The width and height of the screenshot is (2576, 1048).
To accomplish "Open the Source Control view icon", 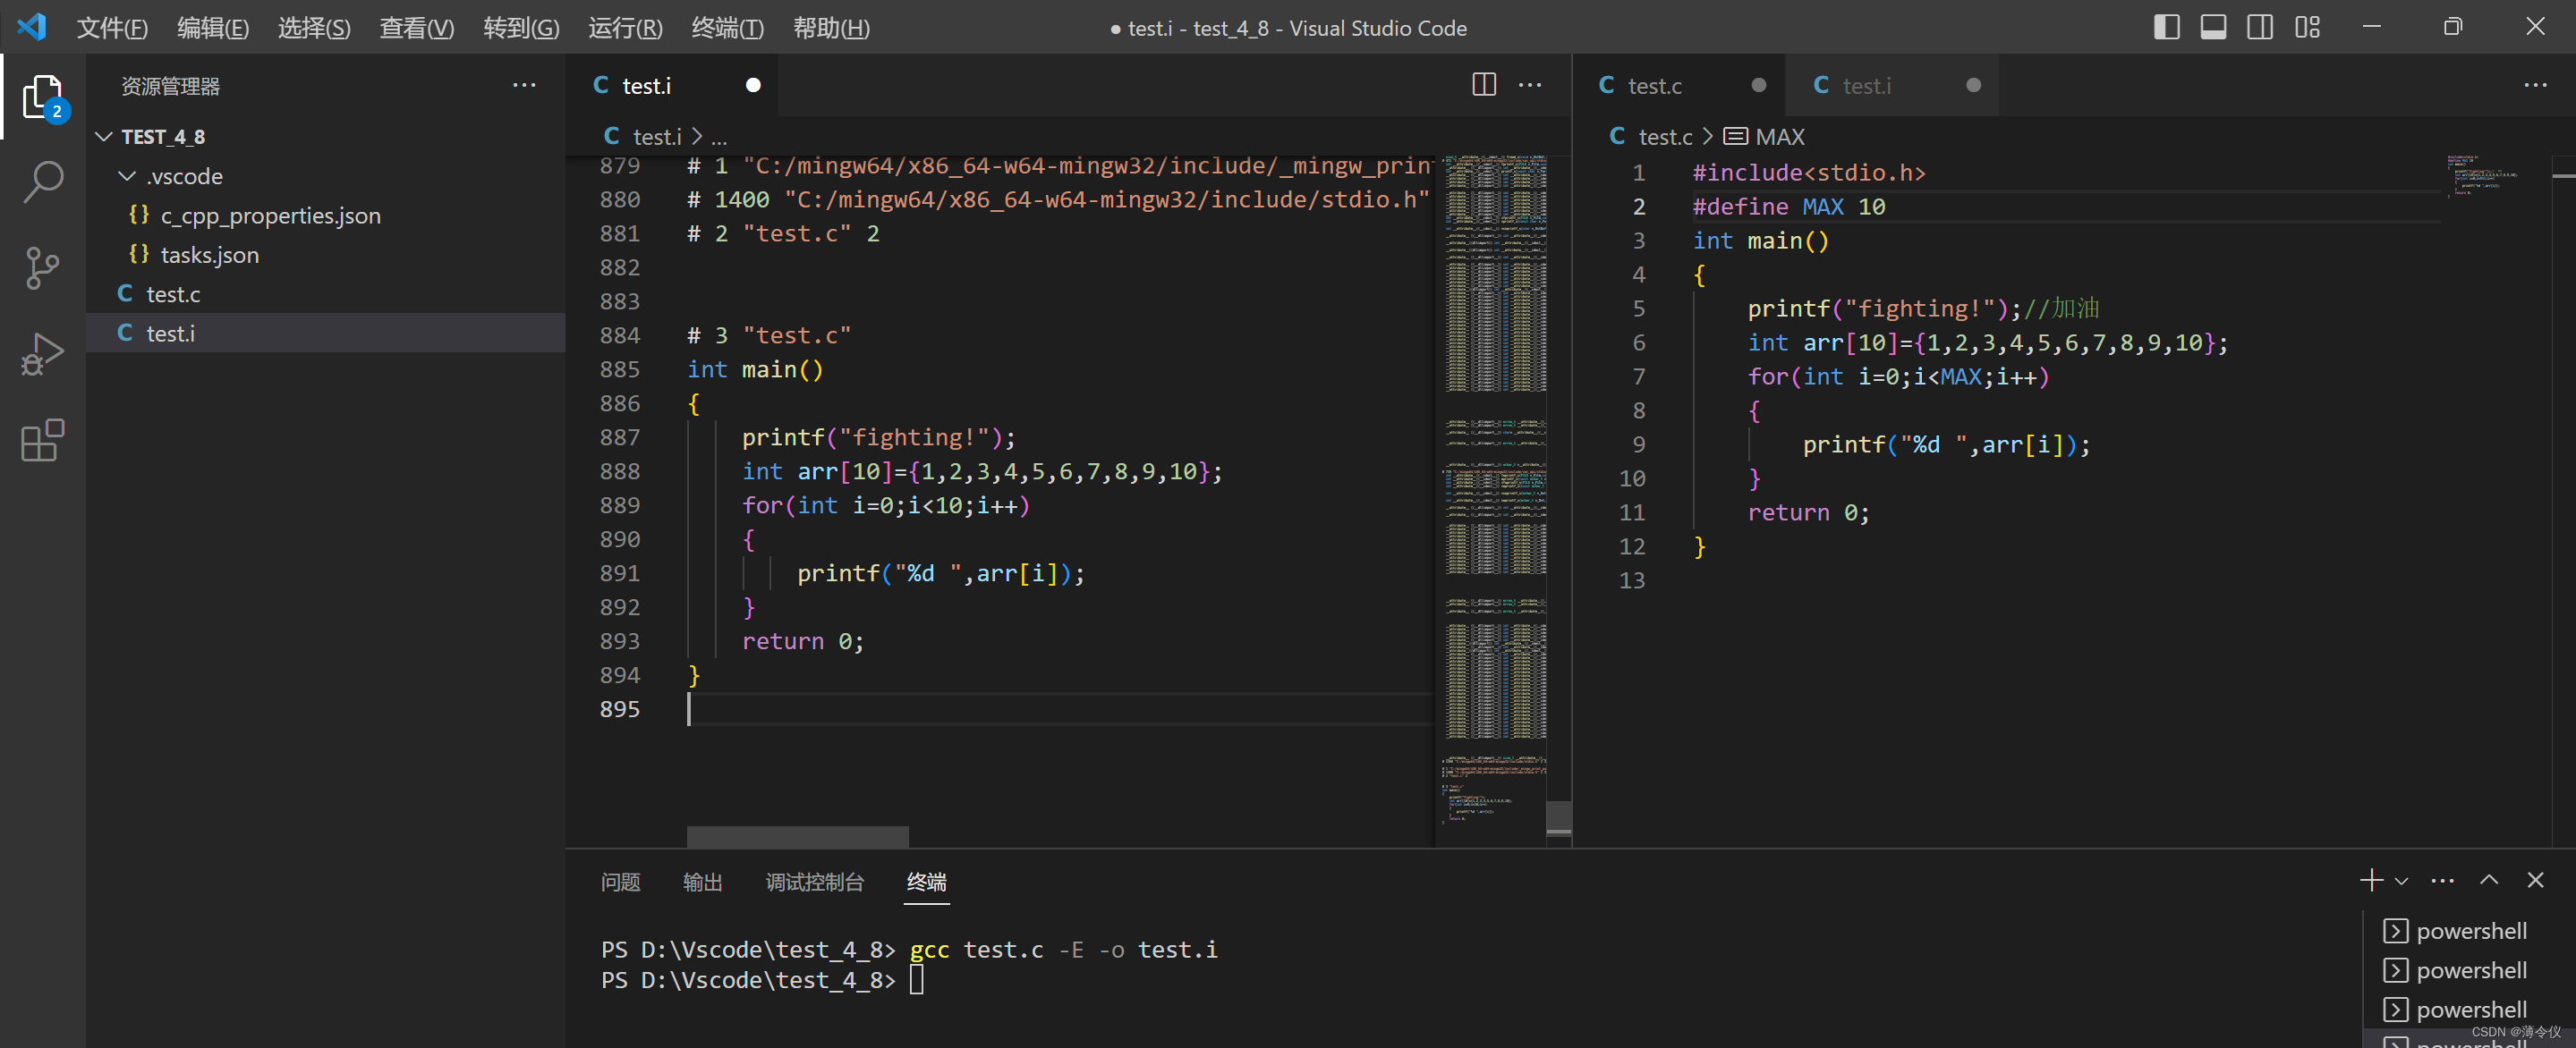I will (x=43, y=267).
